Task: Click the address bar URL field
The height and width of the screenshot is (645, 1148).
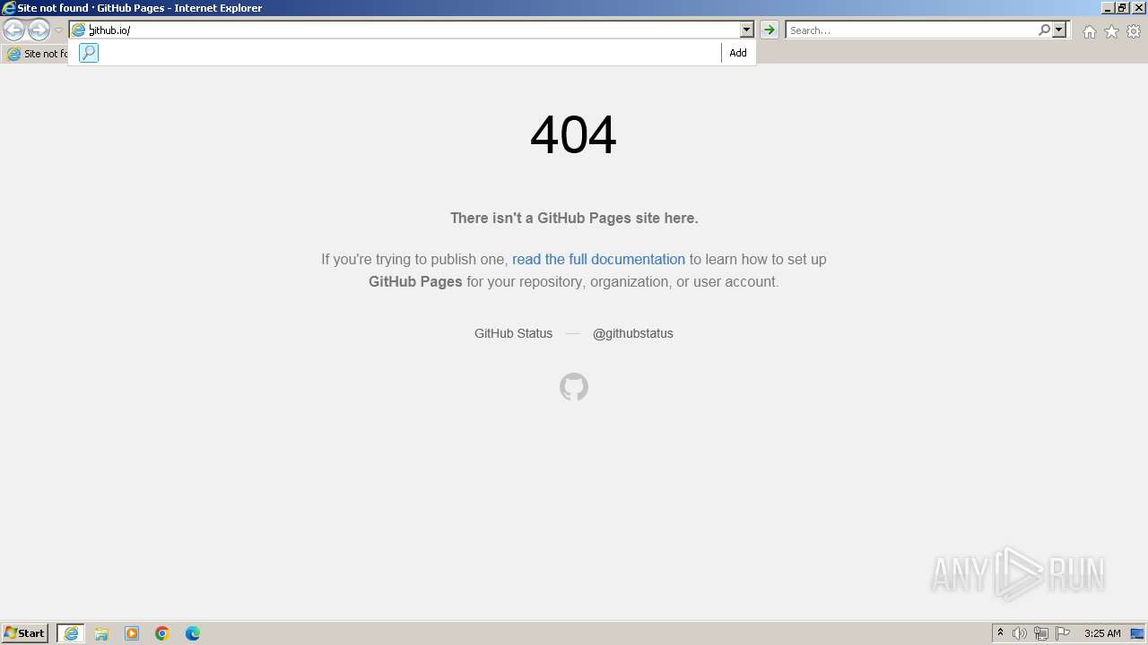Action: (413, 30)
